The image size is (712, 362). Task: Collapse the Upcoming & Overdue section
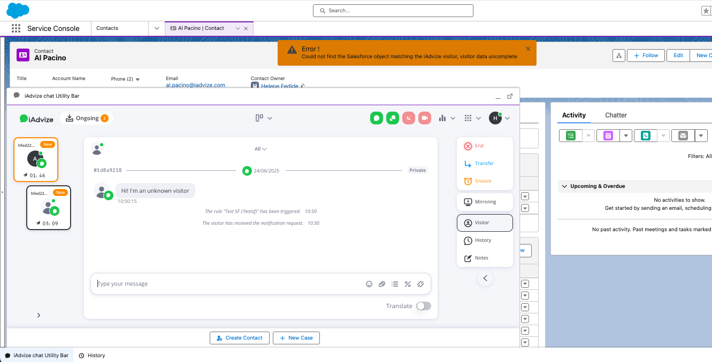(565, 186)
